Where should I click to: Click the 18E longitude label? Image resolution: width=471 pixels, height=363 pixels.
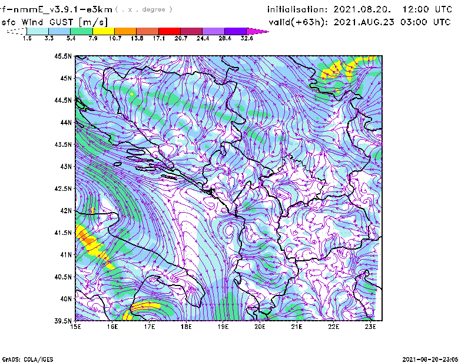pos(186,327)
